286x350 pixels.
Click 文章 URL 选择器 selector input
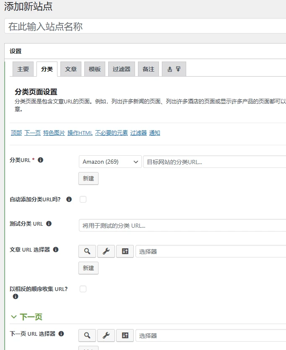click(211, 251)
